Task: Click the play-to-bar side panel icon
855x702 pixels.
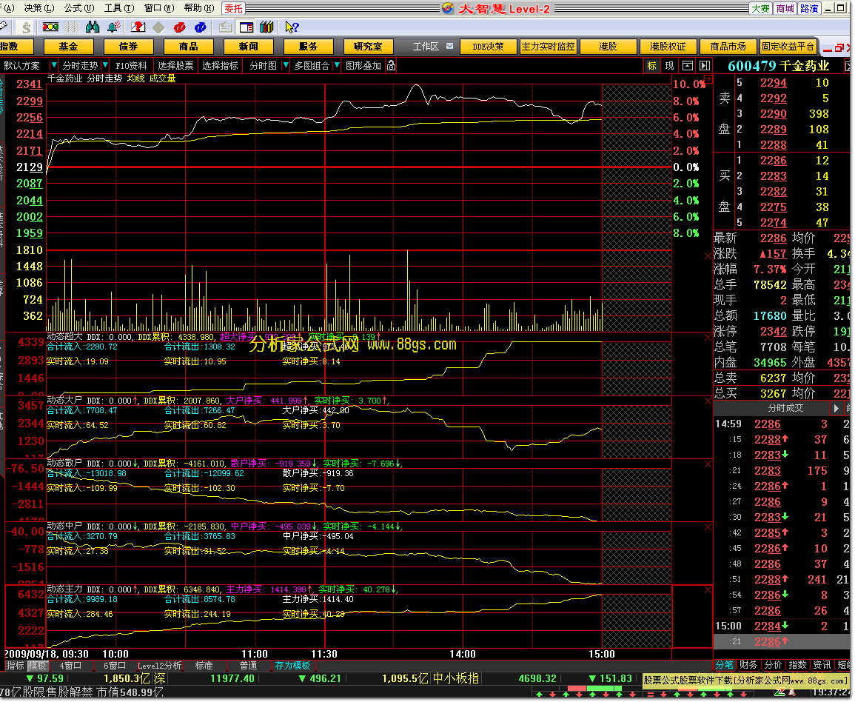Action: (705, 65)
